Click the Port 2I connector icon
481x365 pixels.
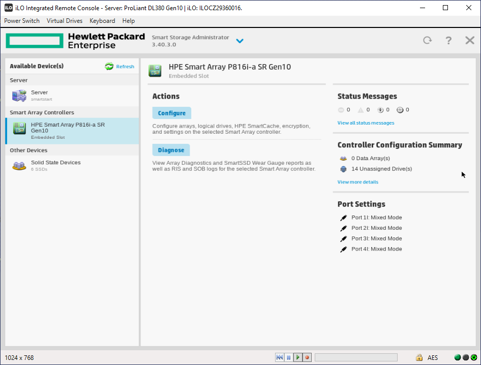tap(344, 228)
